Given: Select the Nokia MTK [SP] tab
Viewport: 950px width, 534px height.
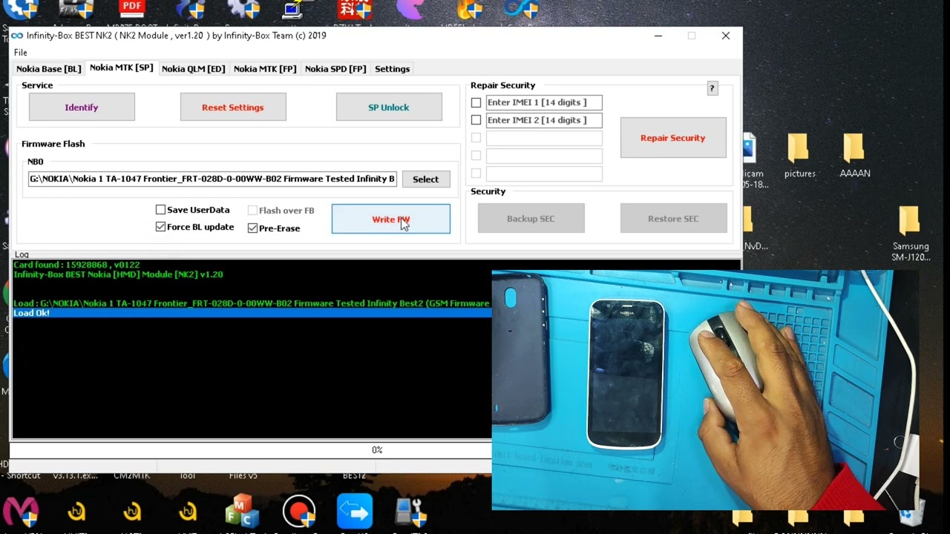Looking at the screenshot, I should coord(121,67).
